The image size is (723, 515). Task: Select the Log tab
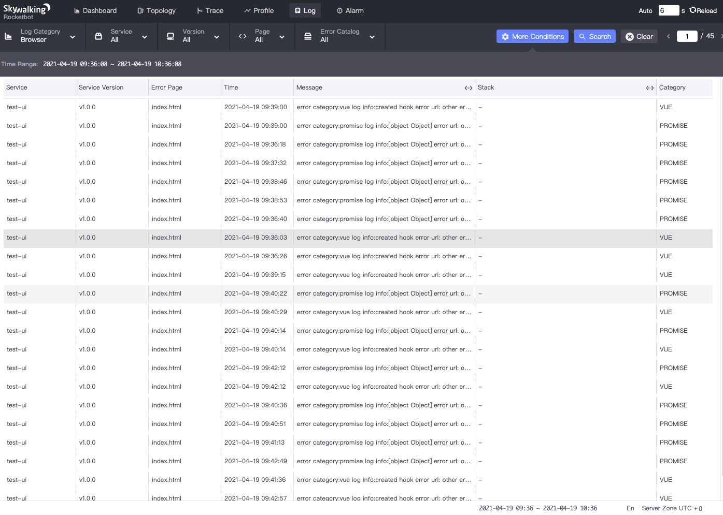coord(305,10)
